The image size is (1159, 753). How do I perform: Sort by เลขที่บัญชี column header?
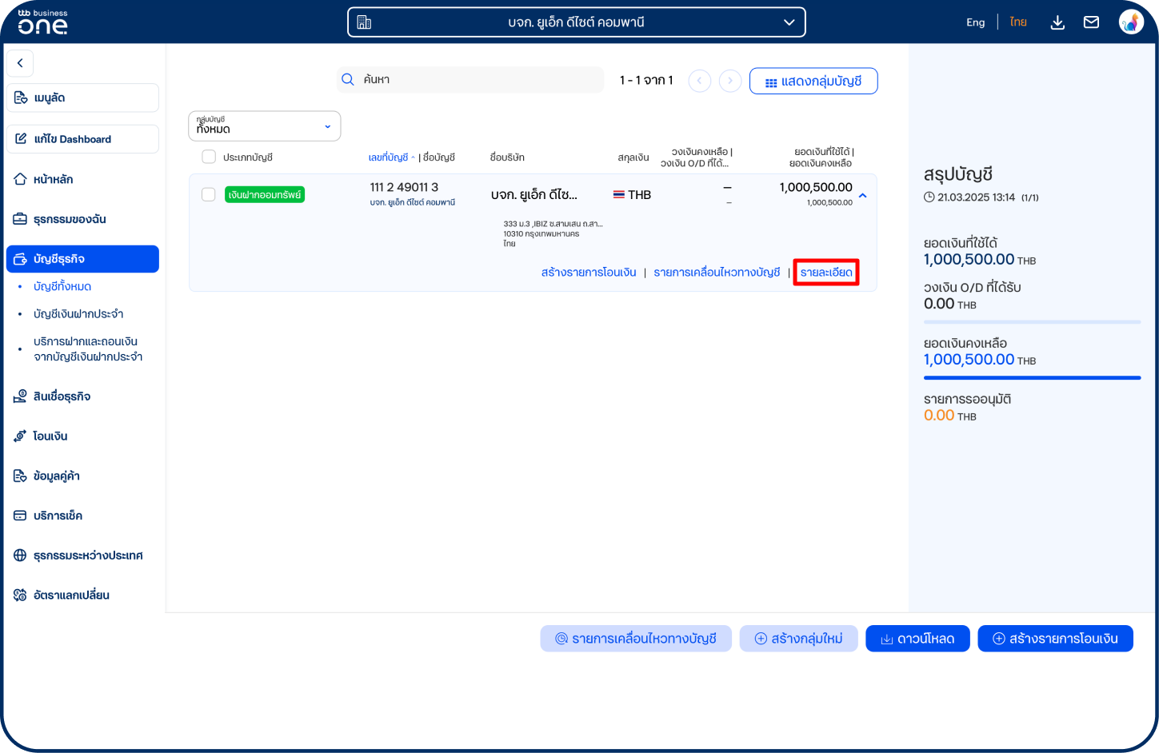coord(389,157)
